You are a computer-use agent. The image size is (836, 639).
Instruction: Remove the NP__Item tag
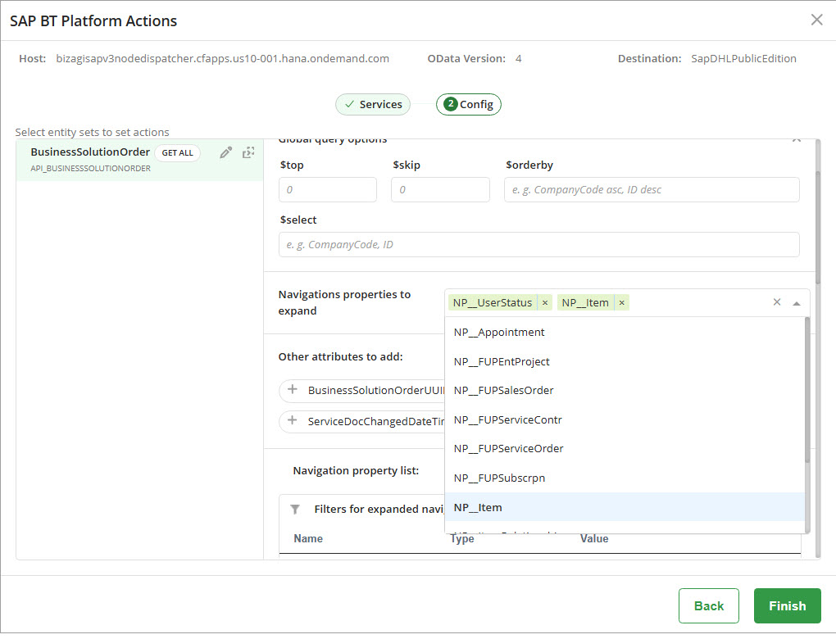click(x=621, y=303)
